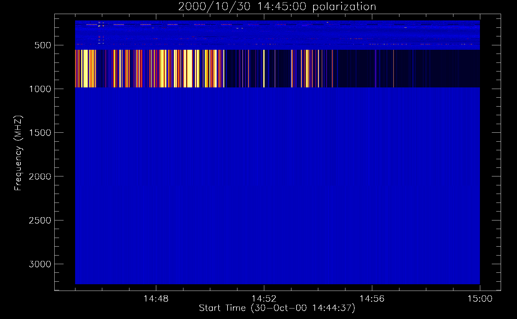Click the 15:00 time tick label
Screen dimensions: 517x319
480,299
